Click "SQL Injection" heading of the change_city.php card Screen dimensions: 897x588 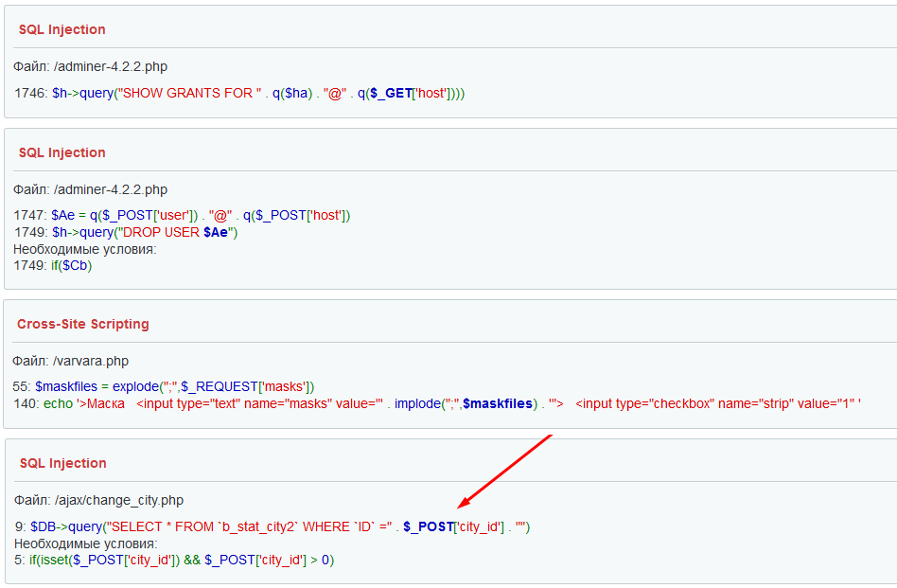(x=63, y=463)
